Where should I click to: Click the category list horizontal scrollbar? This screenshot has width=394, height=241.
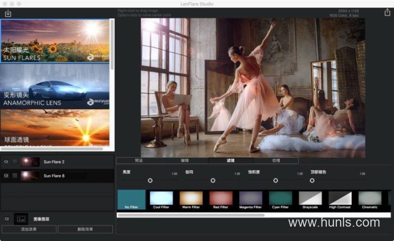click(52, 149)
